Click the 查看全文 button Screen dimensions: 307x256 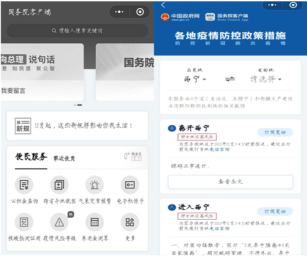point(230,182)
